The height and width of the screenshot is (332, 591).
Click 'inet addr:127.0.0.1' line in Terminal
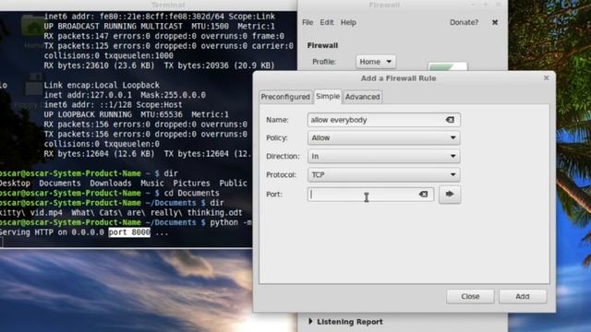(125, 95)
